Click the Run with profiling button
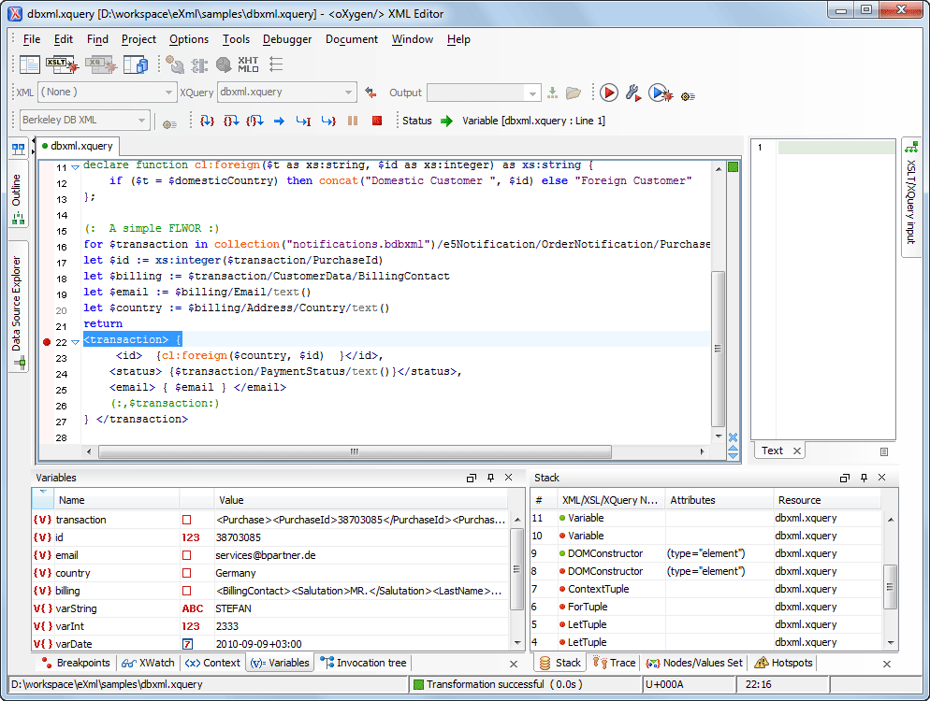 point(661,93)
